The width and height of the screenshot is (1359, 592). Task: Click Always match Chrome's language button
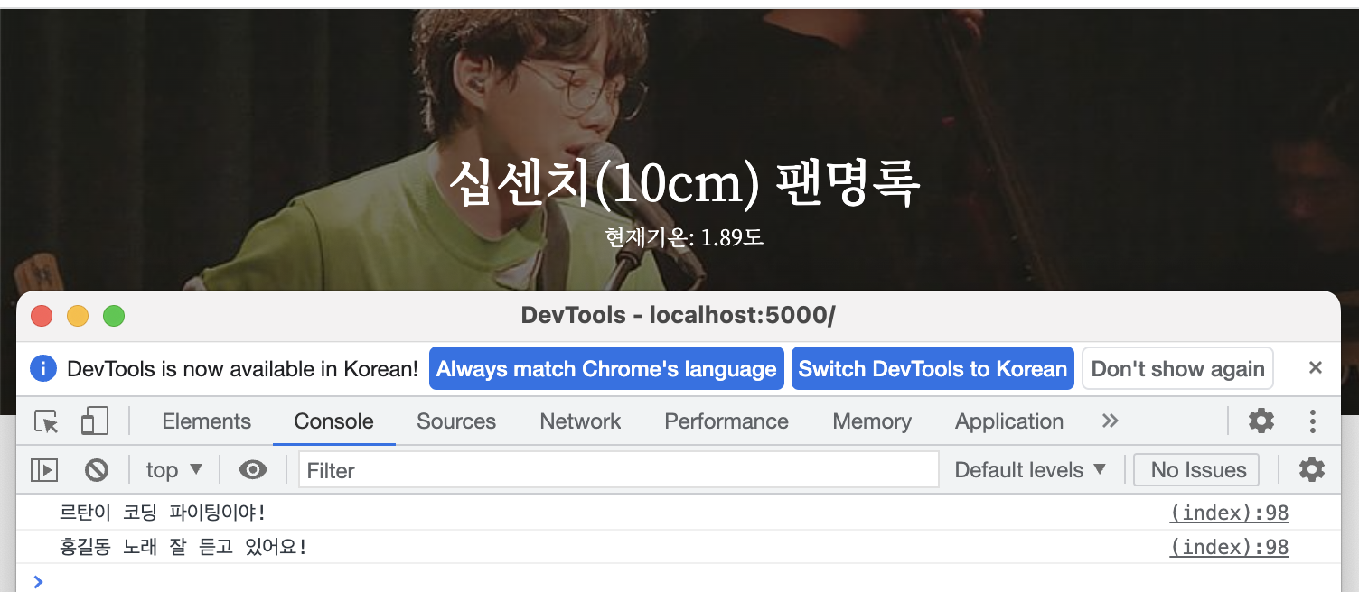pyautogui.click(x=606, y=368)
